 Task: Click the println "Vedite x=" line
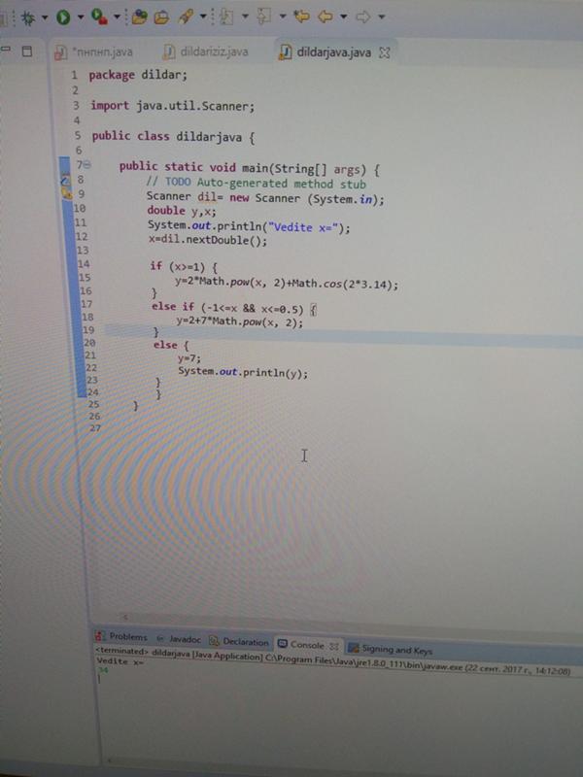pyautogui.click(x=249, y=227)
